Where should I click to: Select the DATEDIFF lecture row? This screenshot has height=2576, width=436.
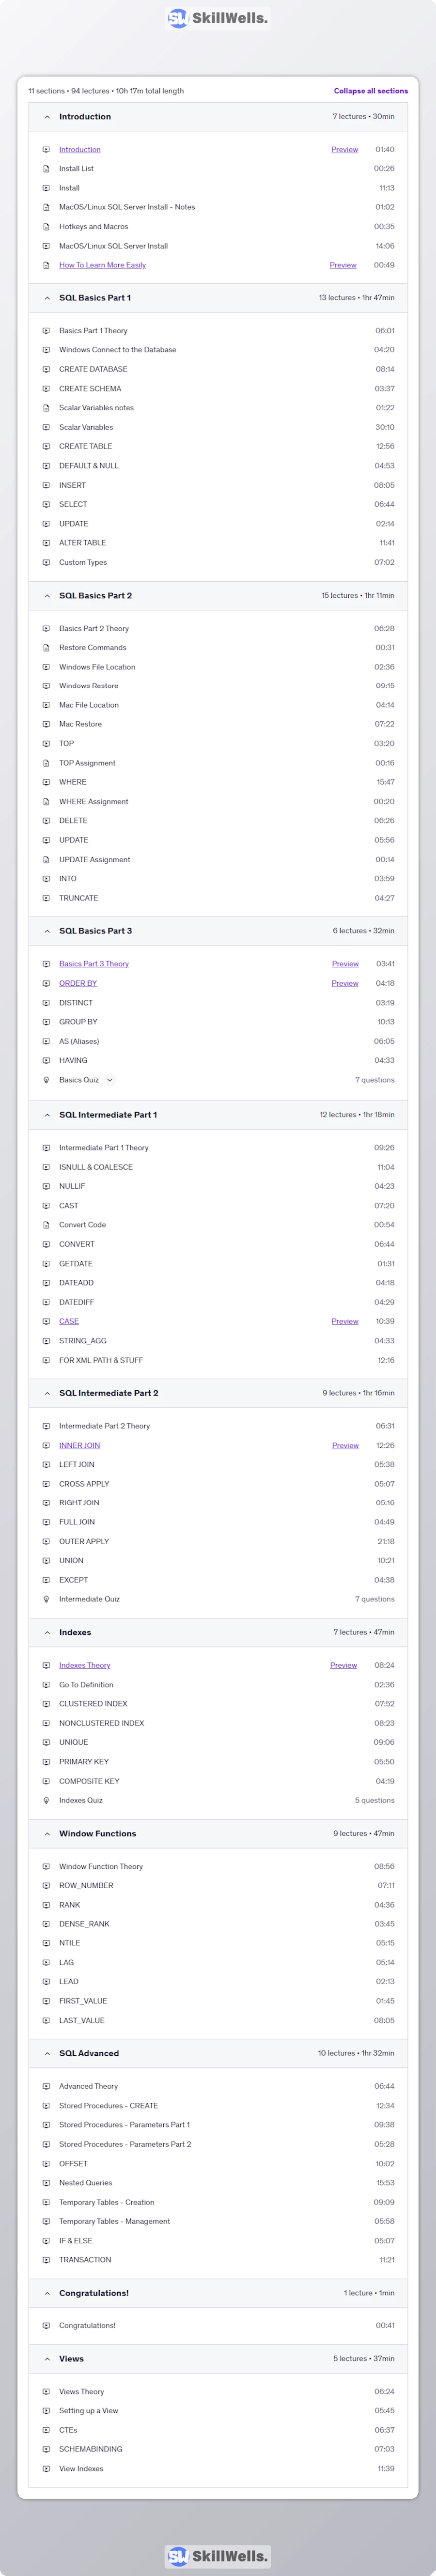click(218, 1302)
